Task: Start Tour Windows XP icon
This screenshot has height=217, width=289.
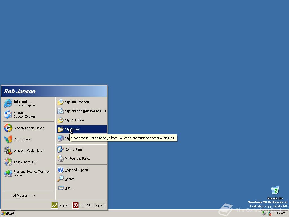Action: tap(8, 162)
